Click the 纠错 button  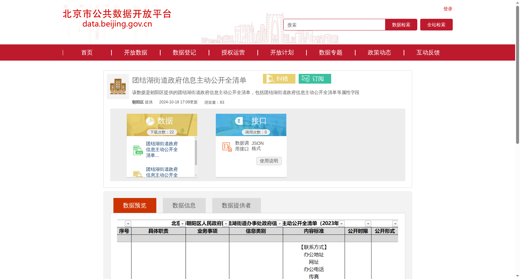[279, 79]
